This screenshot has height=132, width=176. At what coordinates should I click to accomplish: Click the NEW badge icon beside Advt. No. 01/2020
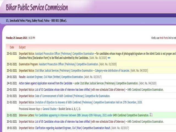click(x=109, y=58)
